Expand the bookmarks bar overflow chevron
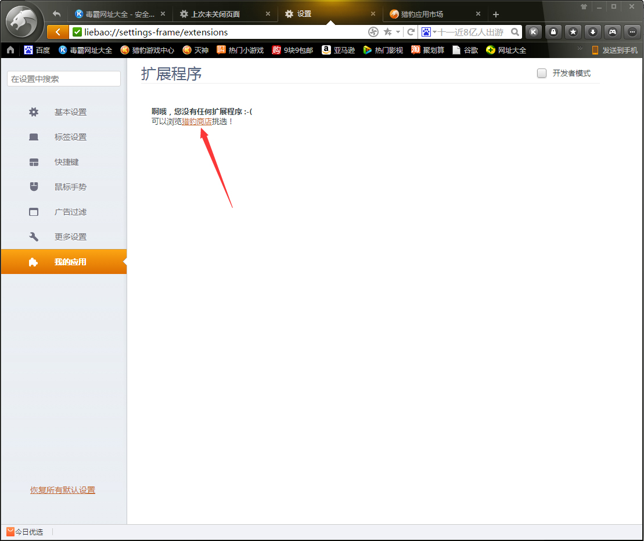This screenshot has height=541, width=644. [x=579, y=48]
